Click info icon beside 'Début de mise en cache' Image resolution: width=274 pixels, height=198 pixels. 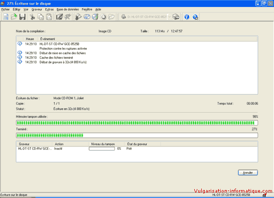(x=20, y=53)
